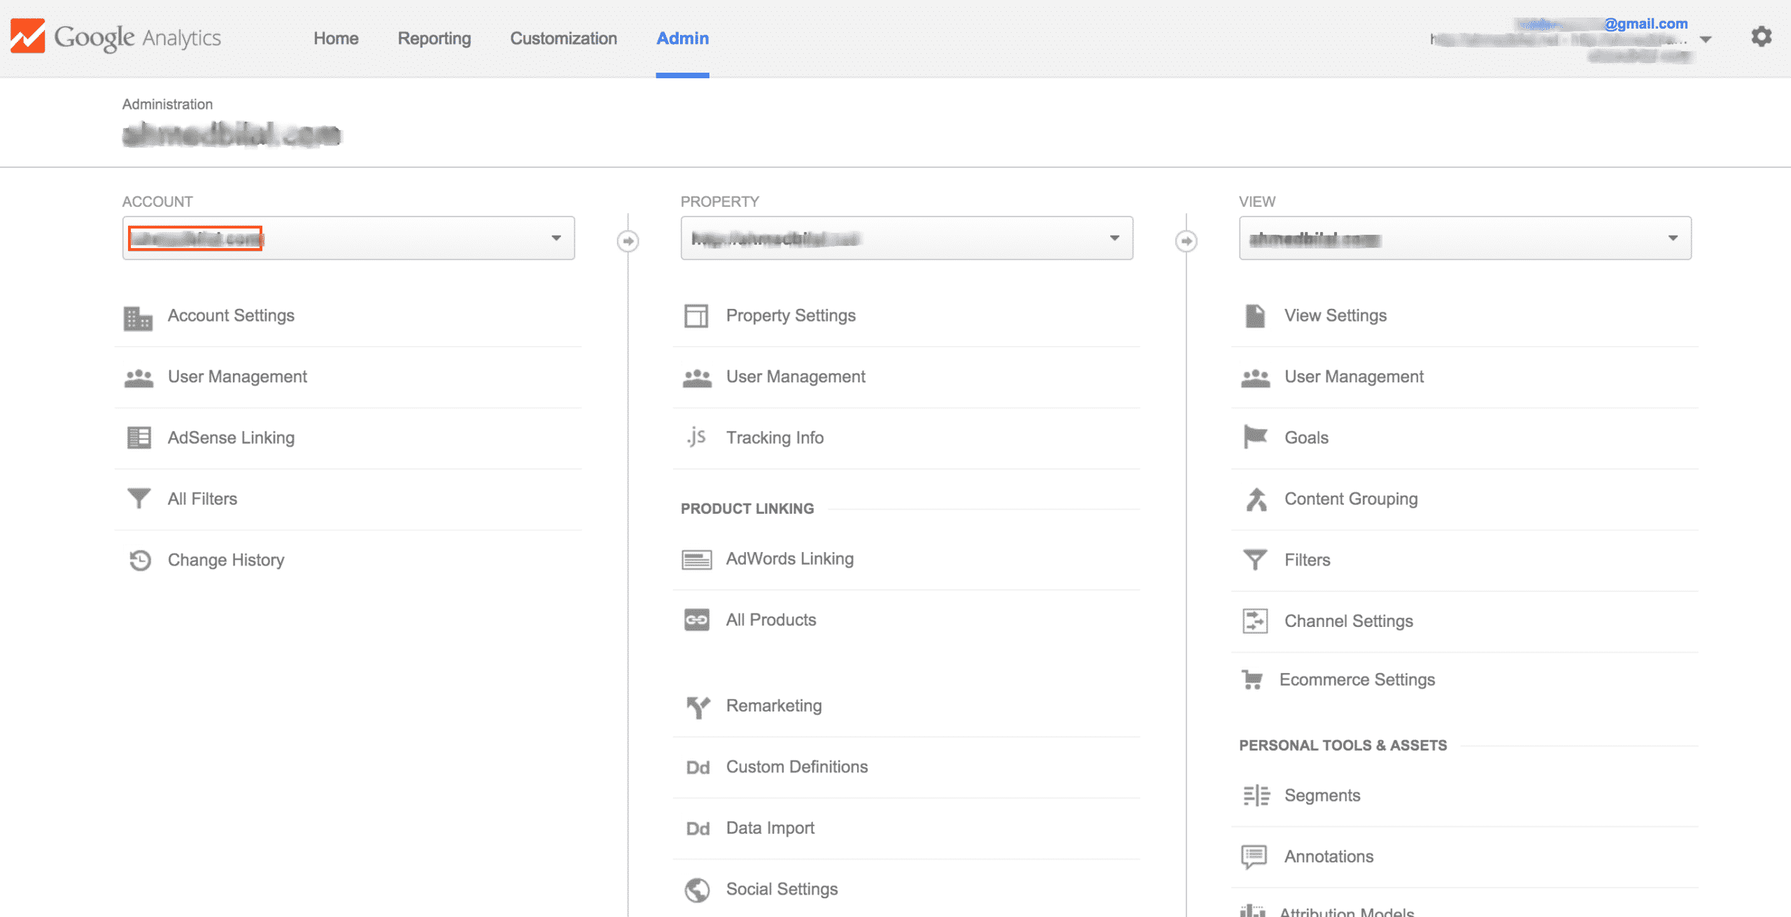Click the arrow between Account and Property columns
The height and width of the screenshot is (917, 1791).
[628, 238]
